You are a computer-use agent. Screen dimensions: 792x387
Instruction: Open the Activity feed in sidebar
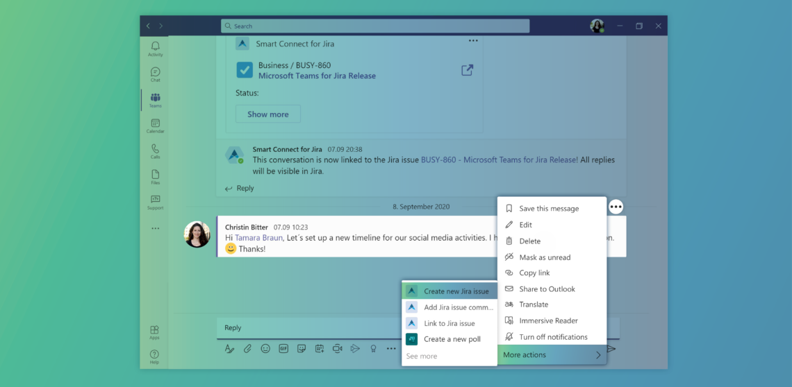[x=155, y=49]
